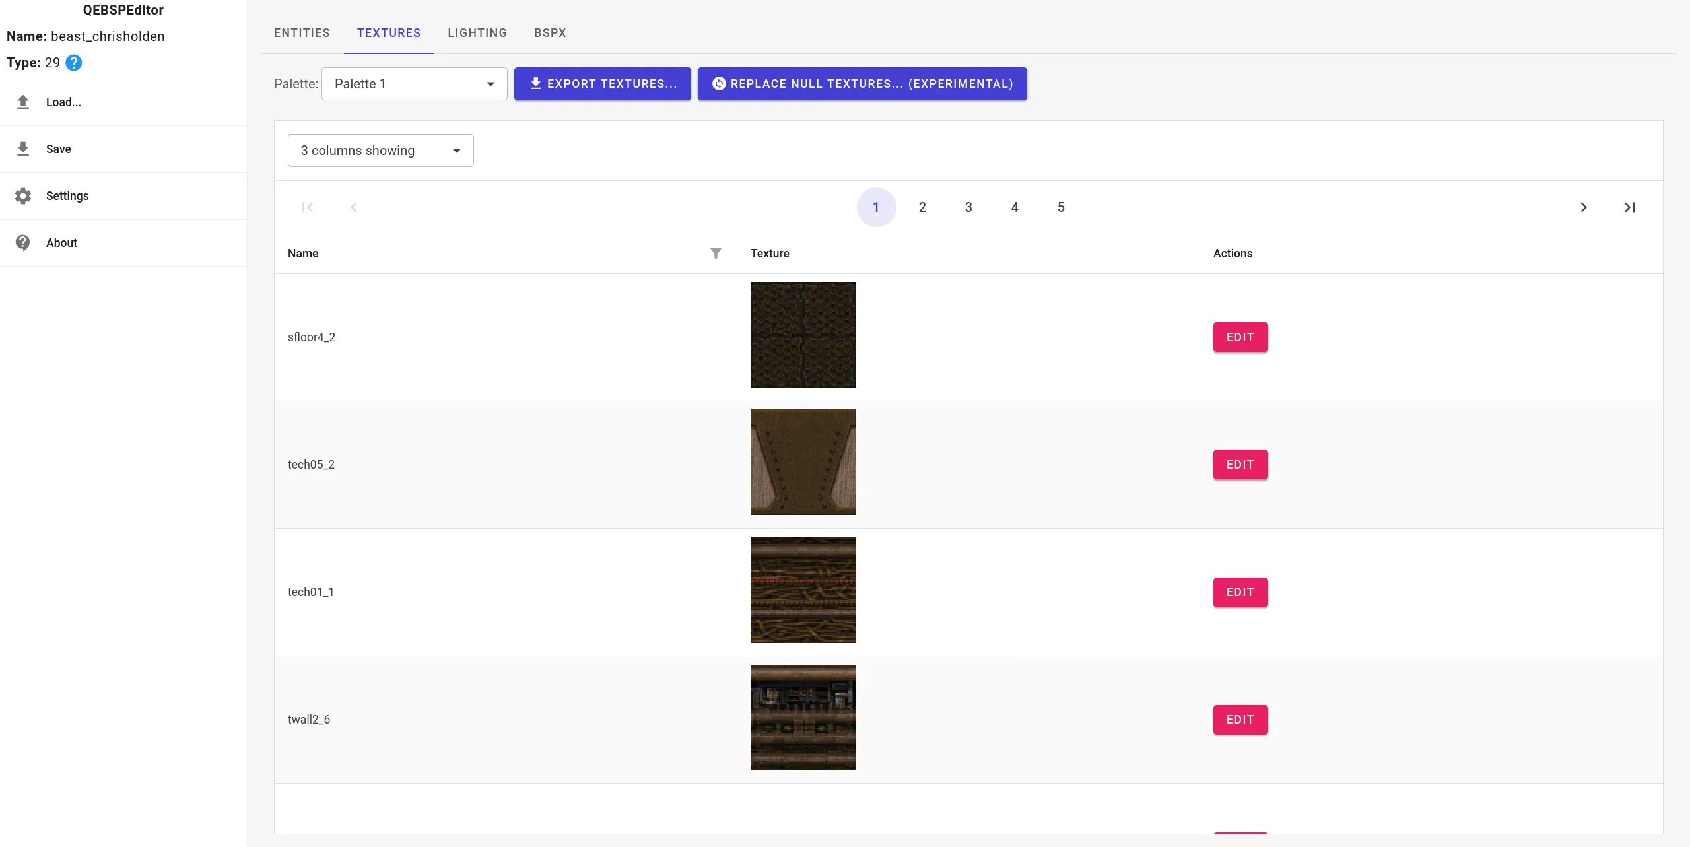Click the Export Textures button

603,84
